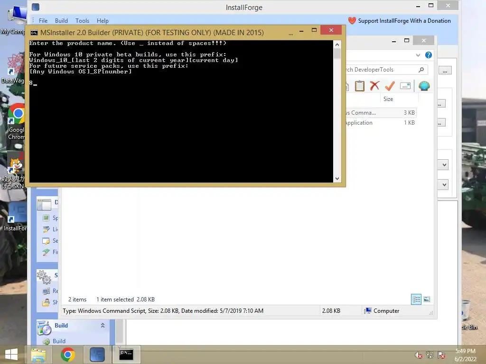Open the InstallForge desktop shortcut
The height and width of the screenshot is (364, 486).
[15, 217]
